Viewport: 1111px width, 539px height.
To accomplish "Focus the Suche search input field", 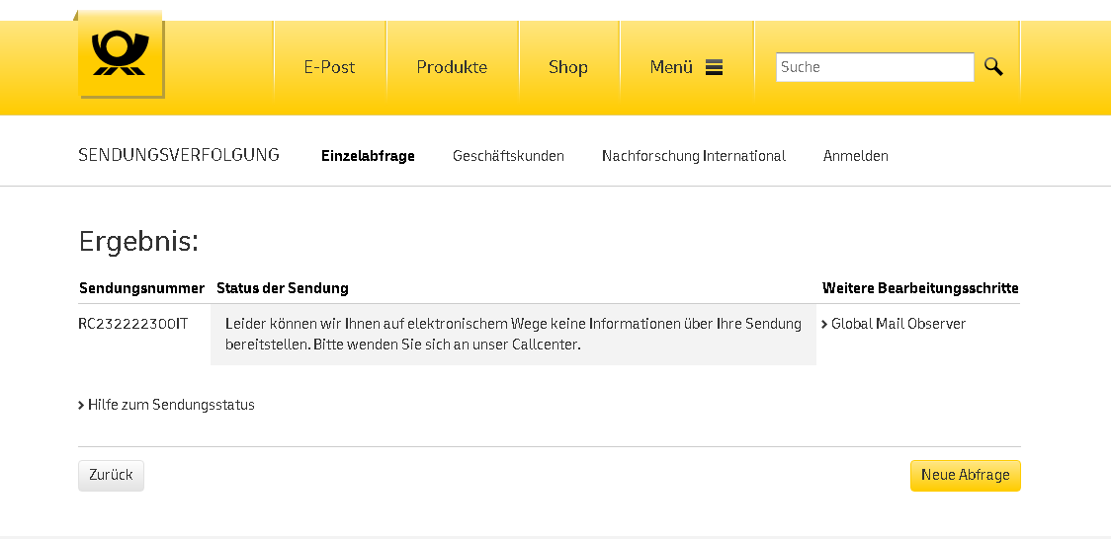I will point(875,67).
